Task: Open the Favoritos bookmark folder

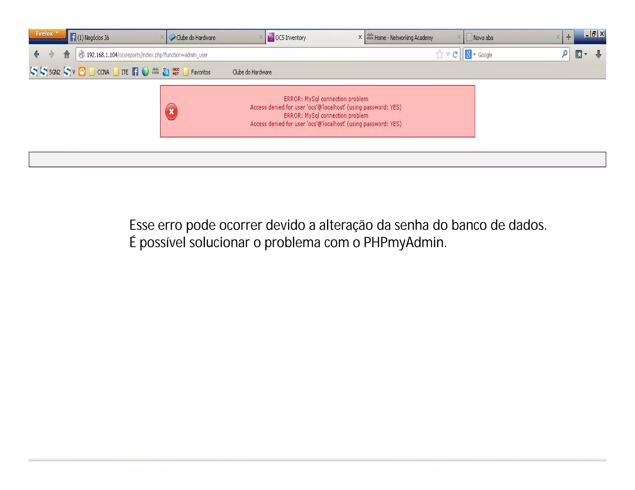Action: [x=197, y=72]
